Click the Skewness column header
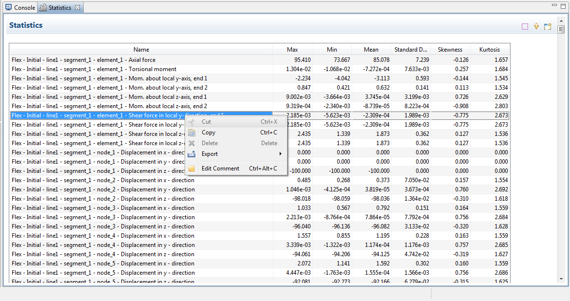Image resolution: width=570 pixels, height=301 pixels. pyautogui.click(x=450, y=50)
